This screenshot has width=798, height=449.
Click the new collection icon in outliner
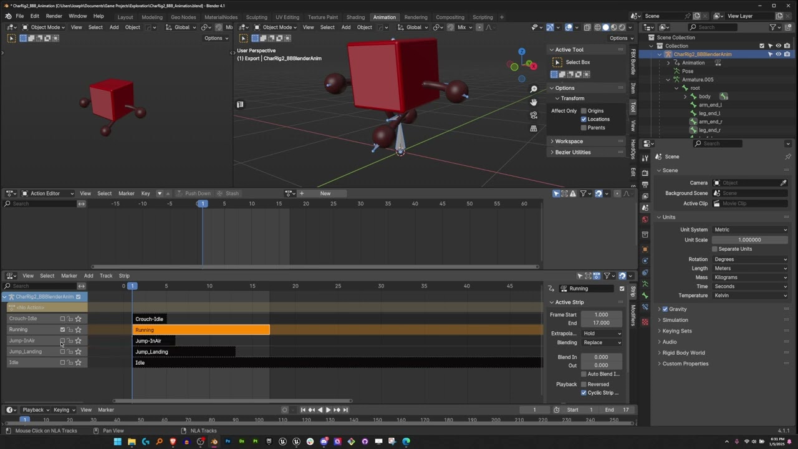point(787,27)
